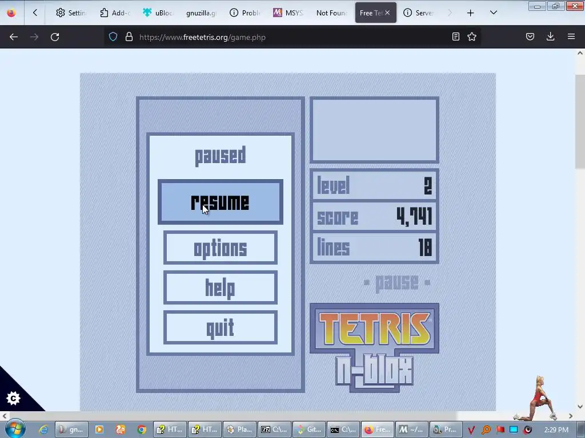Click the horizontal scroll left arrow
Image resolution: width=585 pixels, height=438 pixels.
click(4, 416)
